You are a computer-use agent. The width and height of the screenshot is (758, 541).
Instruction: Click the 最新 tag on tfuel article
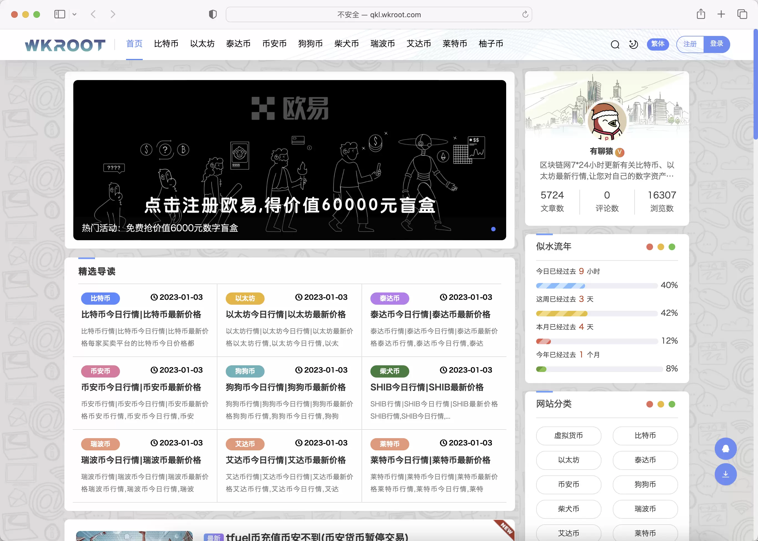[214, 537]
